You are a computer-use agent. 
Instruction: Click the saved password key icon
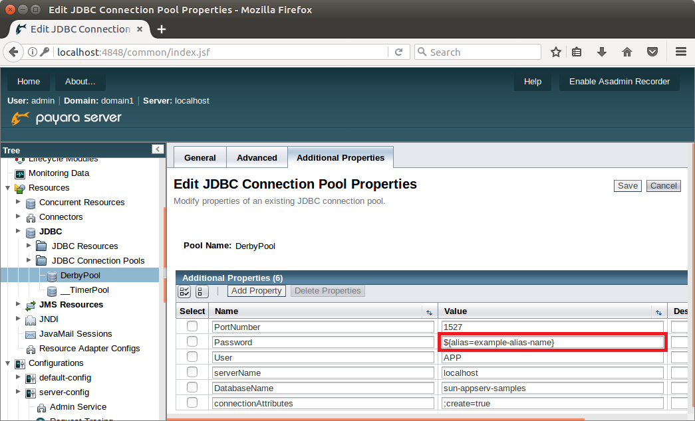click(45, 52)
